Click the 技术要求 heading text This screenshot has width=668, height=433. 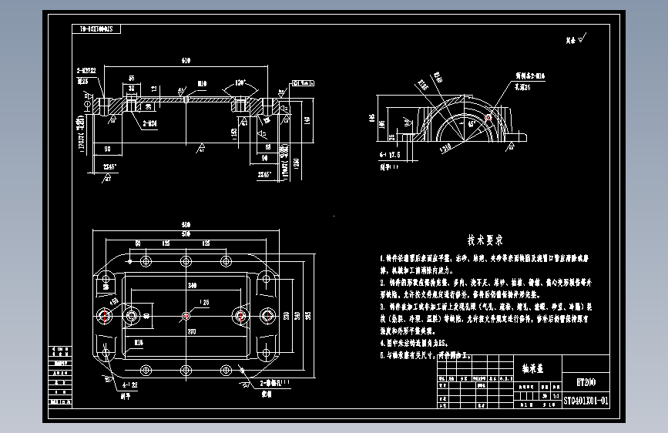[485, 240]
